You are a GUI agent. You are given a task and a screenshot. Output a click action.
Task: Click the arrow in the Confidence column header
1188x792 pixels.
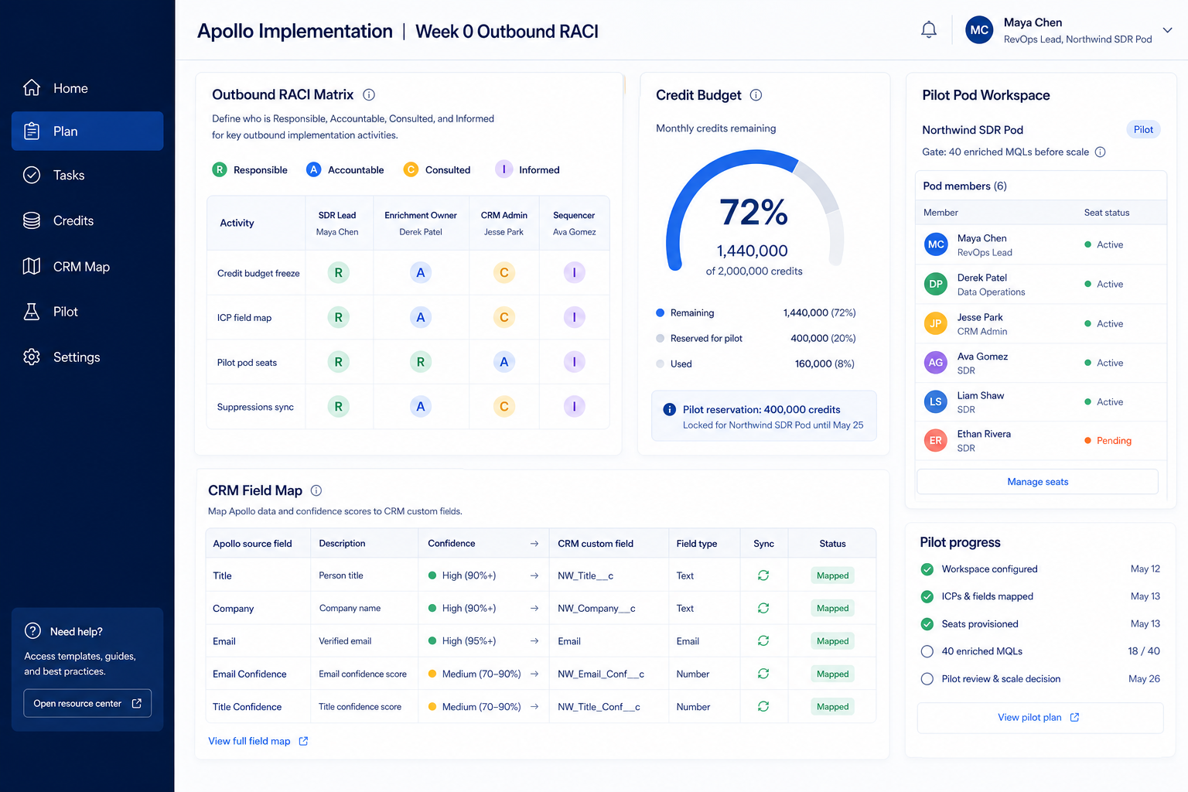tap(534, 544)
